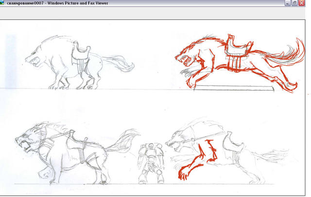Click the window title text сканирование0007
Viewport: 311px width, 197px height.
pyautogui.click(x=25, y=3)
